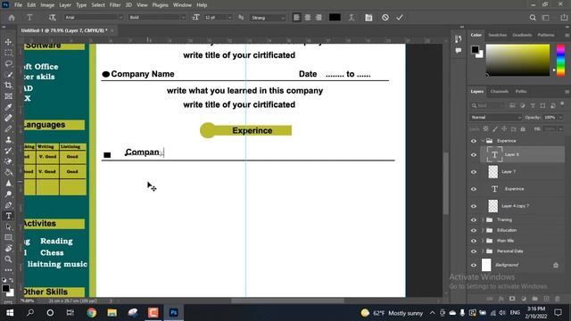Hide the Education group
The height and width of the screenshot is (321, 571).
[x=474, y=230]
